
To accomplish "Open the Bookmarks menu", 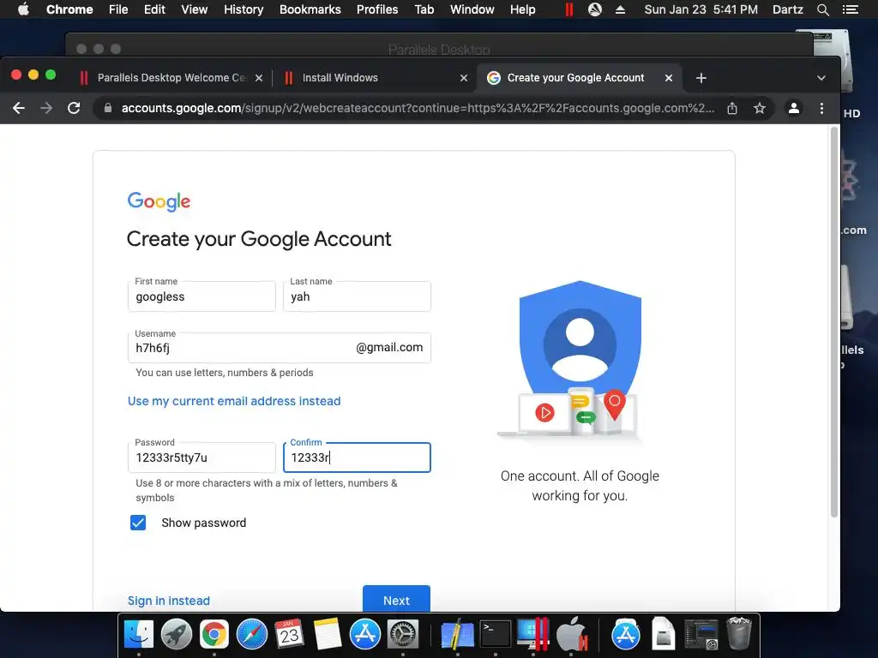I will click(x=310, y=9).
